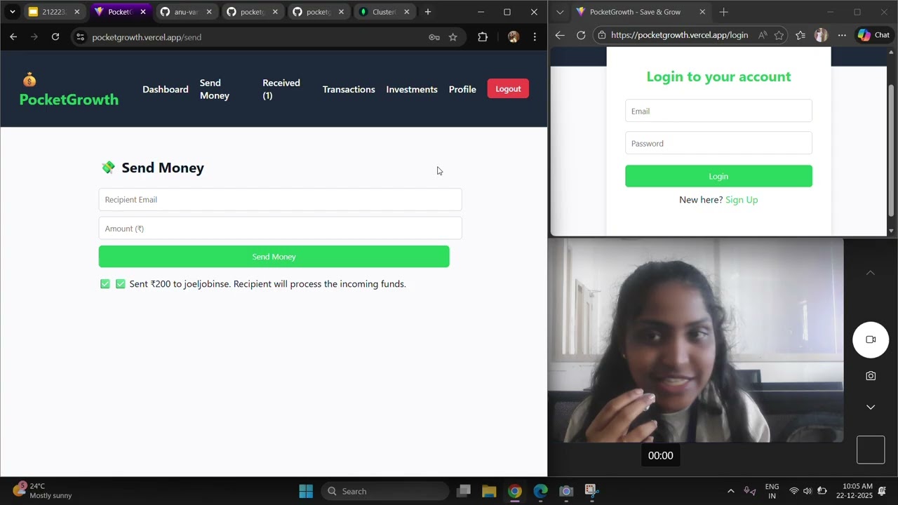The height and width of the screenshot is (505, 898).
Task: Open the Camera app in the taskbar
Action: click(x=566, y=491)
